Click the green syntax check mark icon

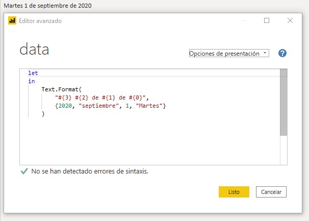pyautogui.click(x=24, y=171)
